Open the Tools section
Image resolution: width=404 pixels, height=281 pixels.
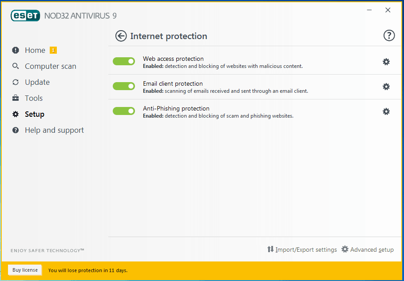point(34,98)
